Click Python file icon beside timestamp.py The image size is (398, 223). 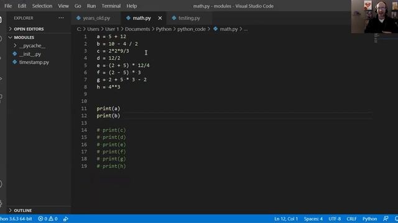[x=15, y=62]
